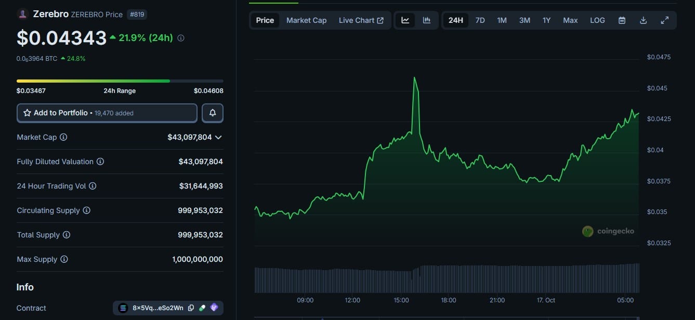
Task: Click the 24h Range progress bar
Action: point(119,81)
